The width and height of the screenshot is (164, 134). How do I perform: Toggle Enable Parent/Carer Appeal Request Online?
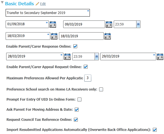tap(86, 67)
